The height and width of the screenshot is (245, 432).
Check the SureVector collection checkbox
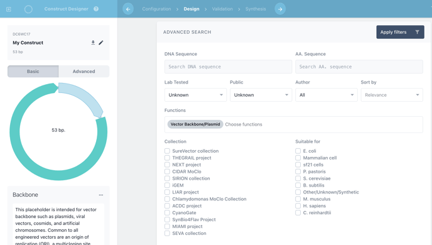click(167, 151)
